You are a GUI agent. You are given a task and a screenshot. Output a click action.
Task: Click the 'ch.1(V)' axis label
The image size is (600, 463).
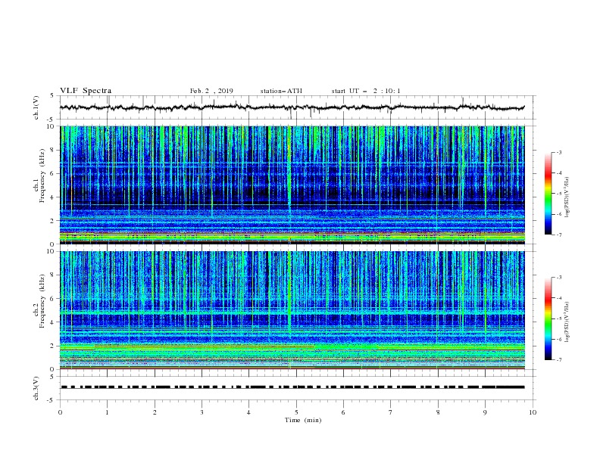pos(36,107)
